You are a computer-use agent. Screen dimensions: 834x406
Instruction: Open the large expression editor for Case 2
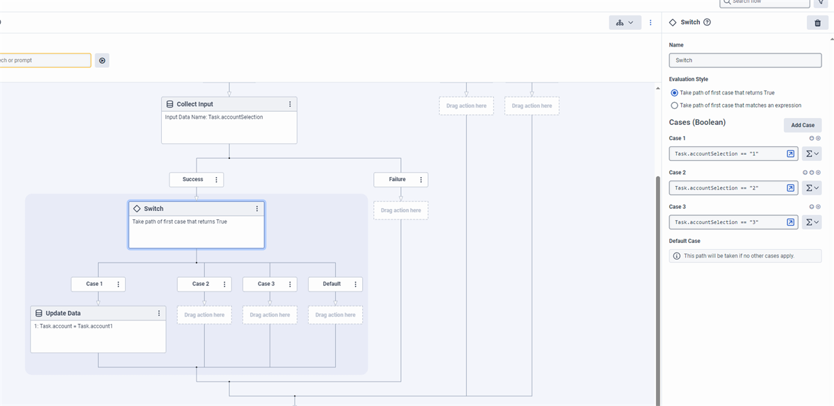coord(791,188)
